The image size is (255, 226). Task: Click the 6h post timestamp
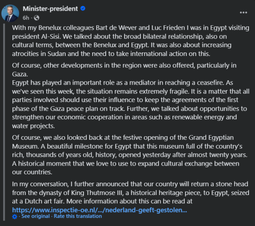point(26,17)
